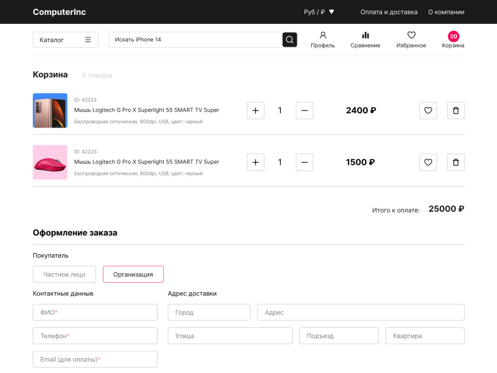Screen dimensions: 497x373
Task: Open product title of the 2400 ₽ item
Action: coord(147,110)
